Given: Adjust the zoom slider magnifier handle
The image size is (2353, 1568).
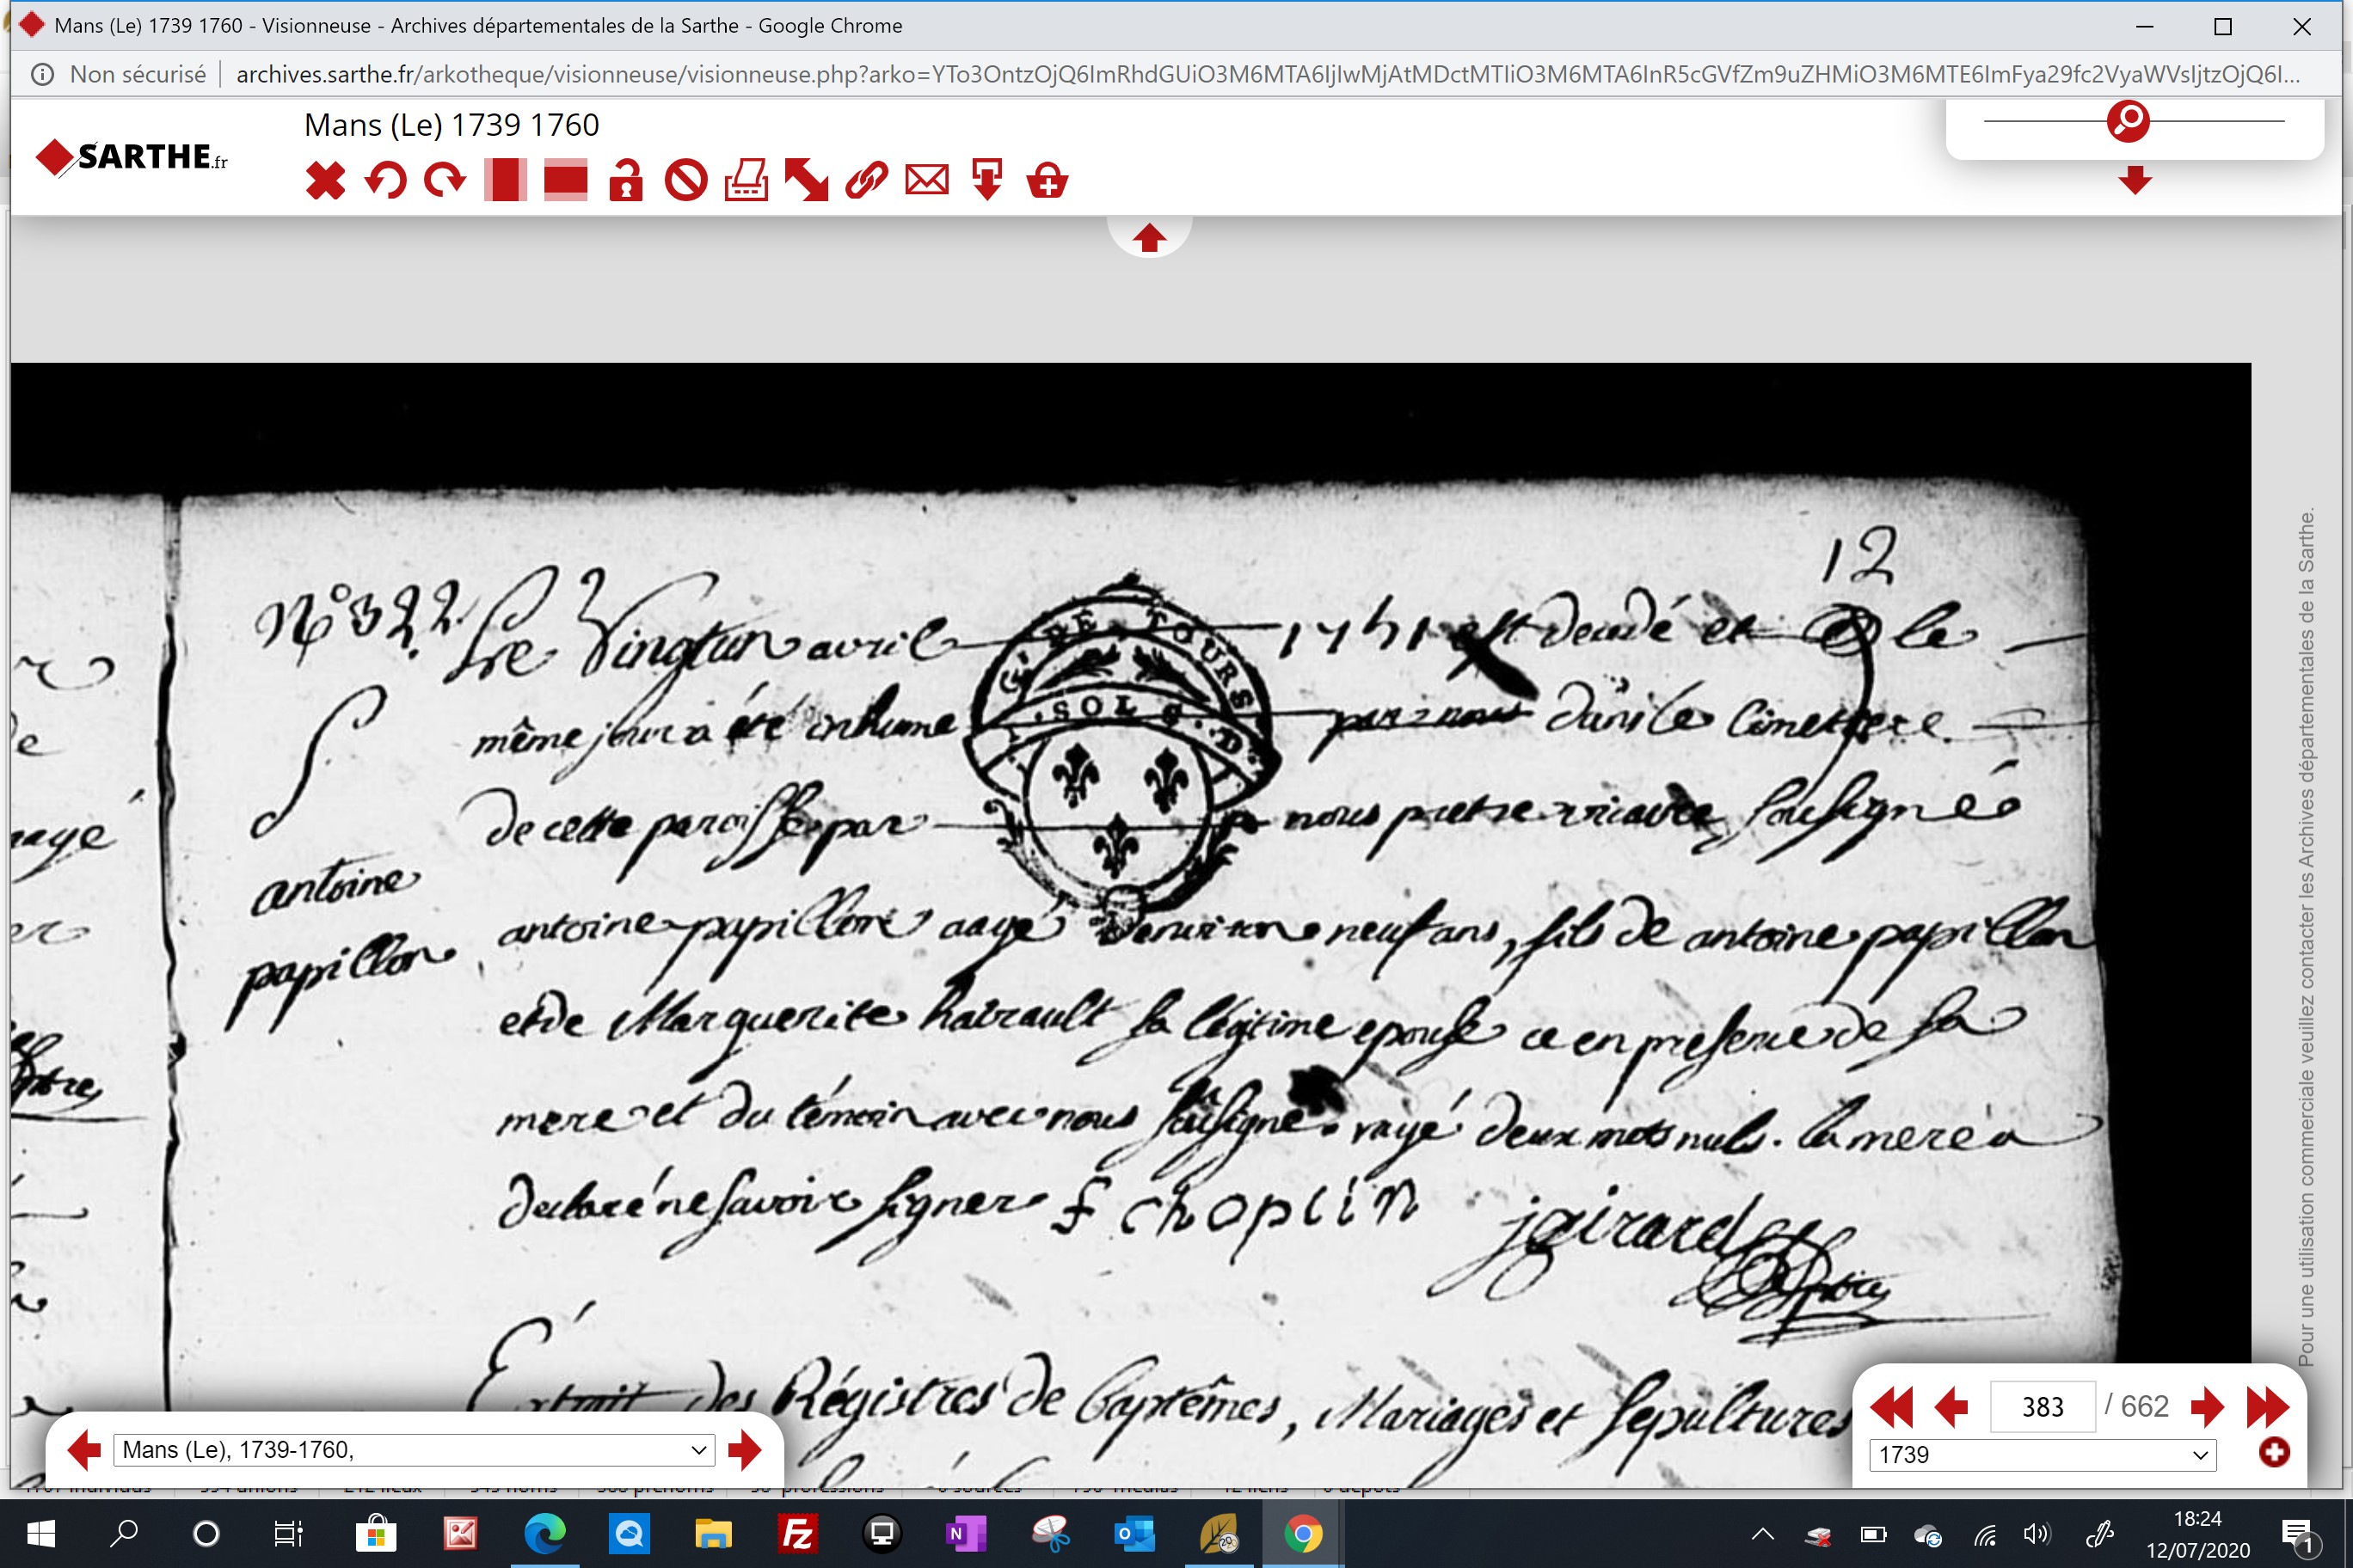Looking at the screenshot, I should 2128,121.
